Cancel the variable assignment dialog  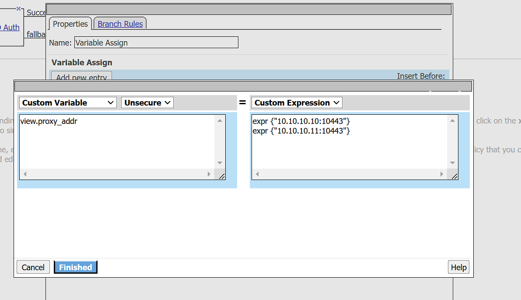33,267
